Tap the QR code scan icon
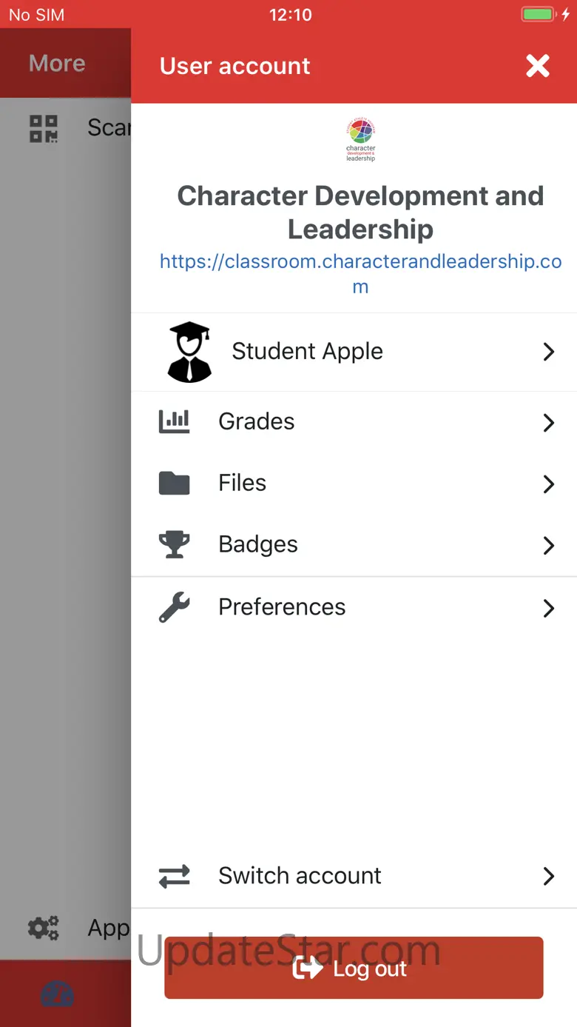 [x=44, y=128]
